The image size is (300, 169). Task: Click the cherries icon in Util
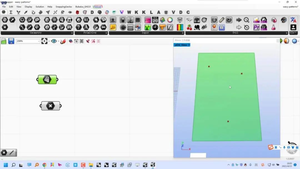(x=189, y=27)
